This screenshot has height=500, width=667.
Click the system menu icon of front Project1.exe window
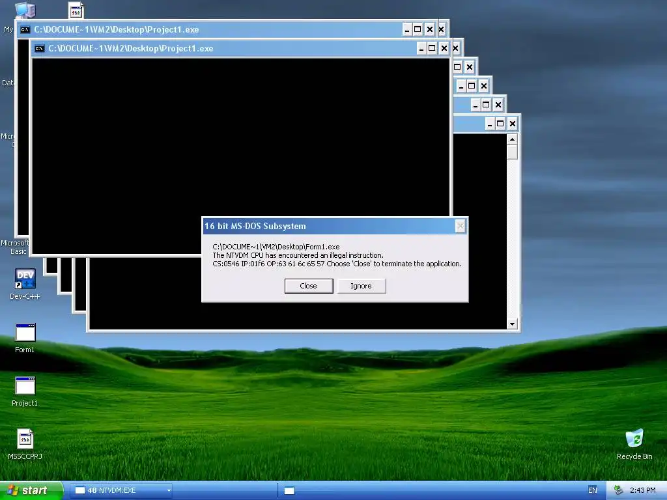click(x=40, y=48)
